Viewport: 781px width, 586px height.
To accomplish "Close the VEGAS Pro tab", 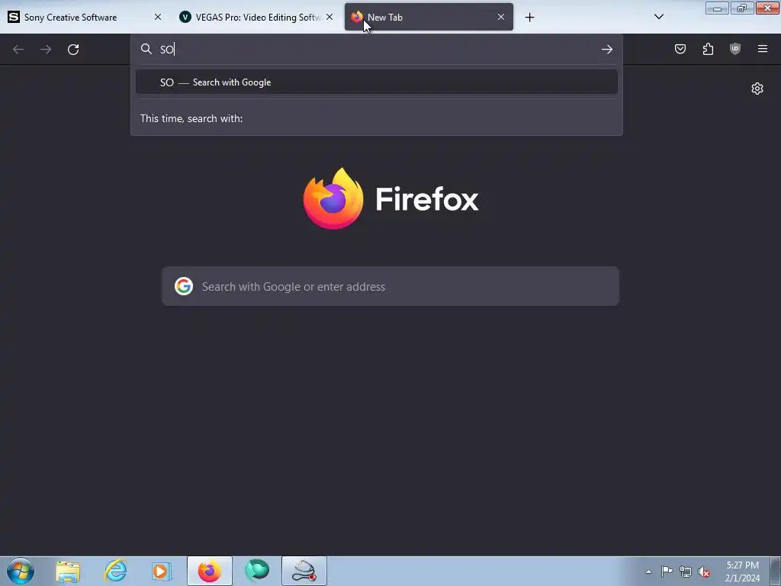I will coord(329,17).
